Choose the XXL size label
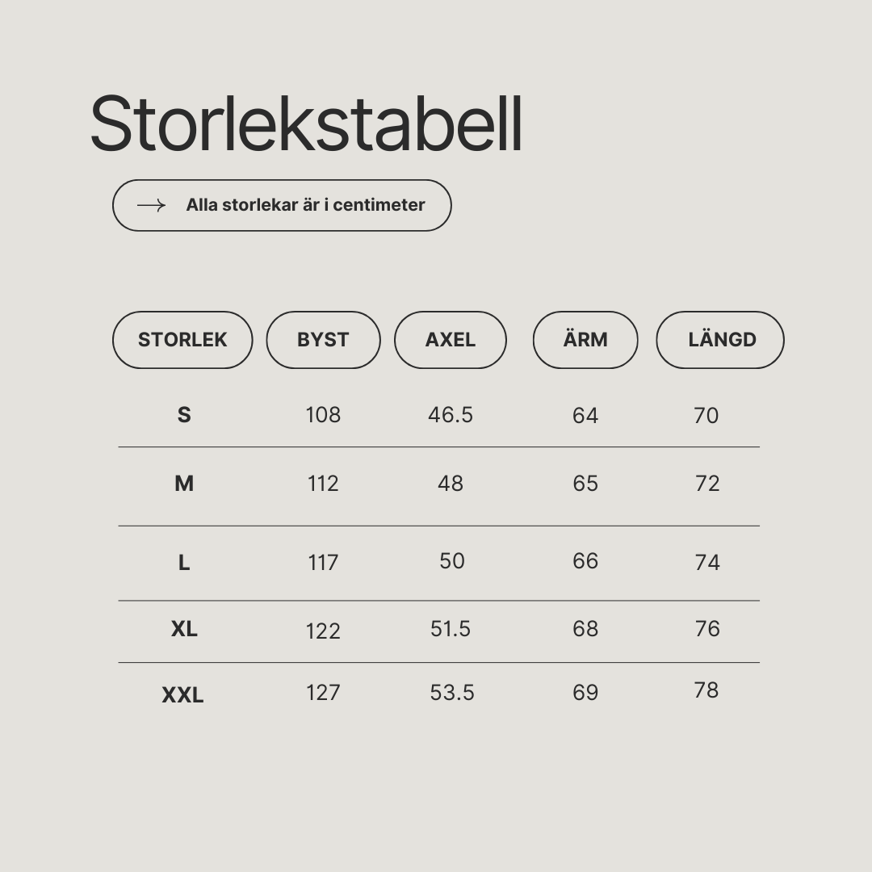This screenshot has width=872, height=872. (x=183, y=695)
